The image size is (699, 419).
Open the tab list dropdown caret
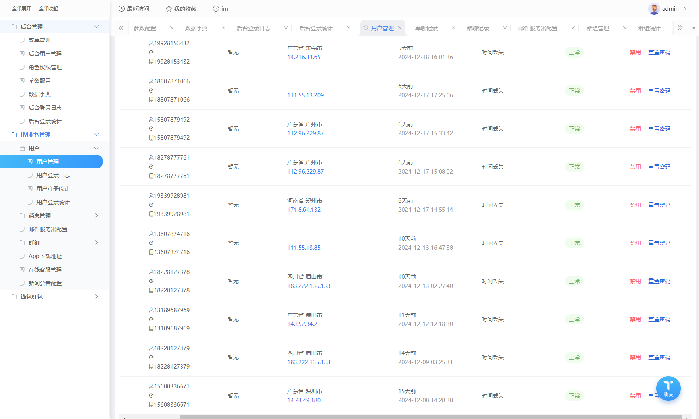(x=693, y=28)
